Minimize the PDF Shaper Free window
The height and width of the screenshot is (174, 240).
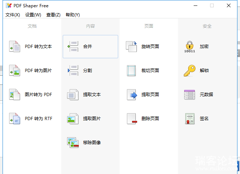(x=196, y=6)
